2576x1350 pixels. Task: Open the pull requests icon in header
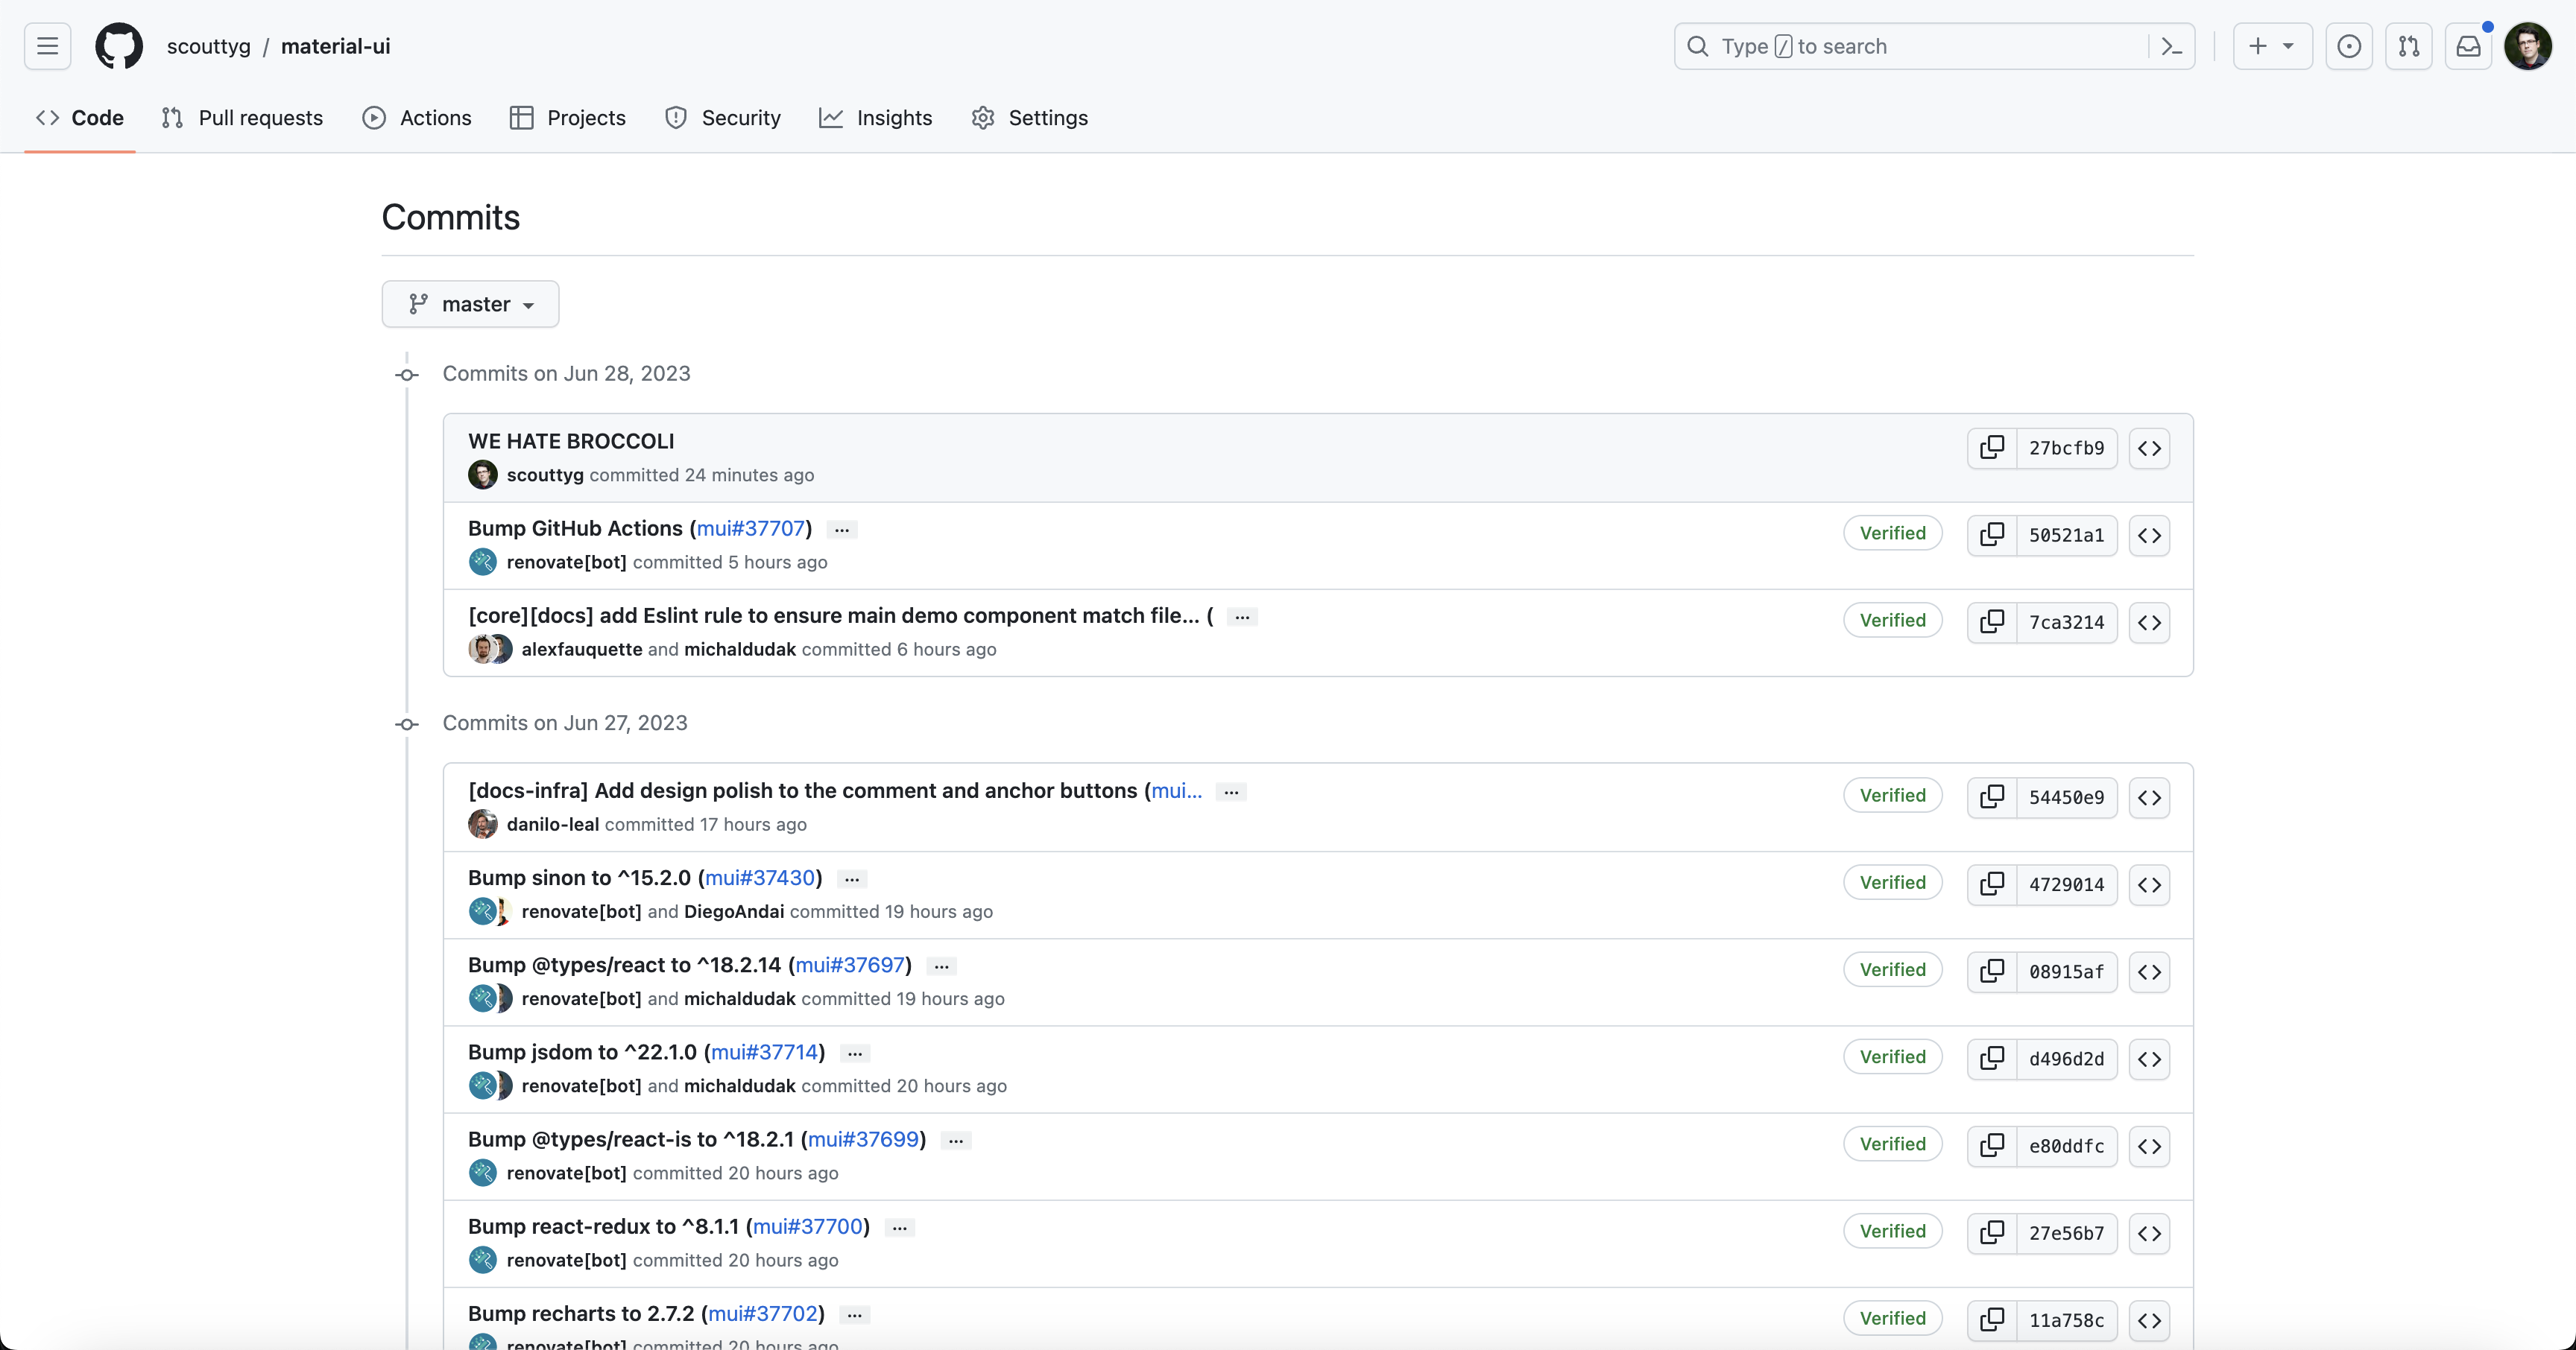tap(2409, 46)
